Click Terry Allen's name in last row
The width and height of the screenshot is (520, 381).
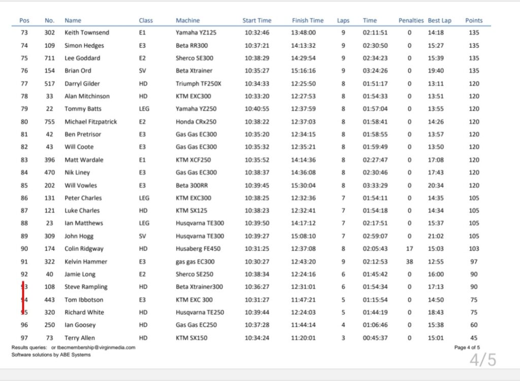(79, 338)
